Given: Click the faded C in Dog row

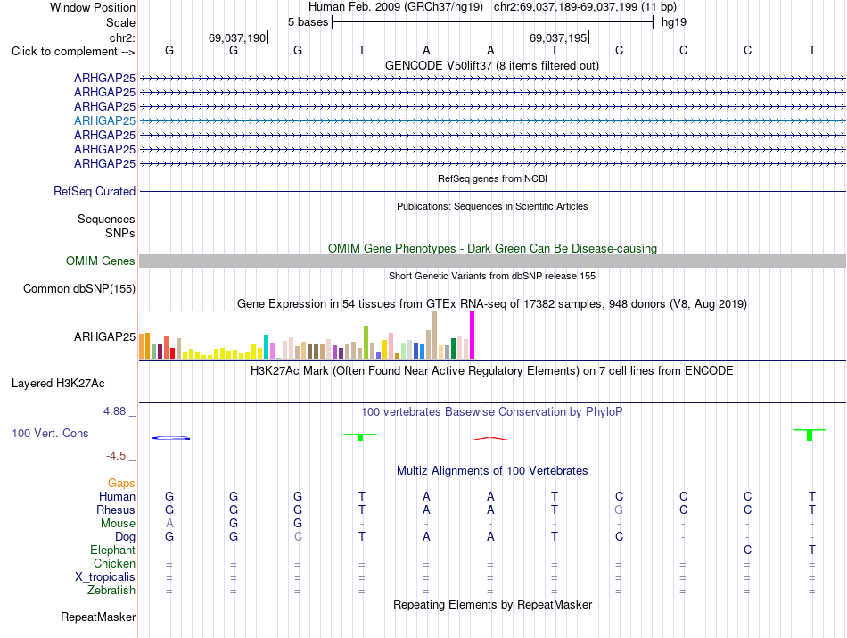Looking at the screenshot, I should [x=298, y=537].
